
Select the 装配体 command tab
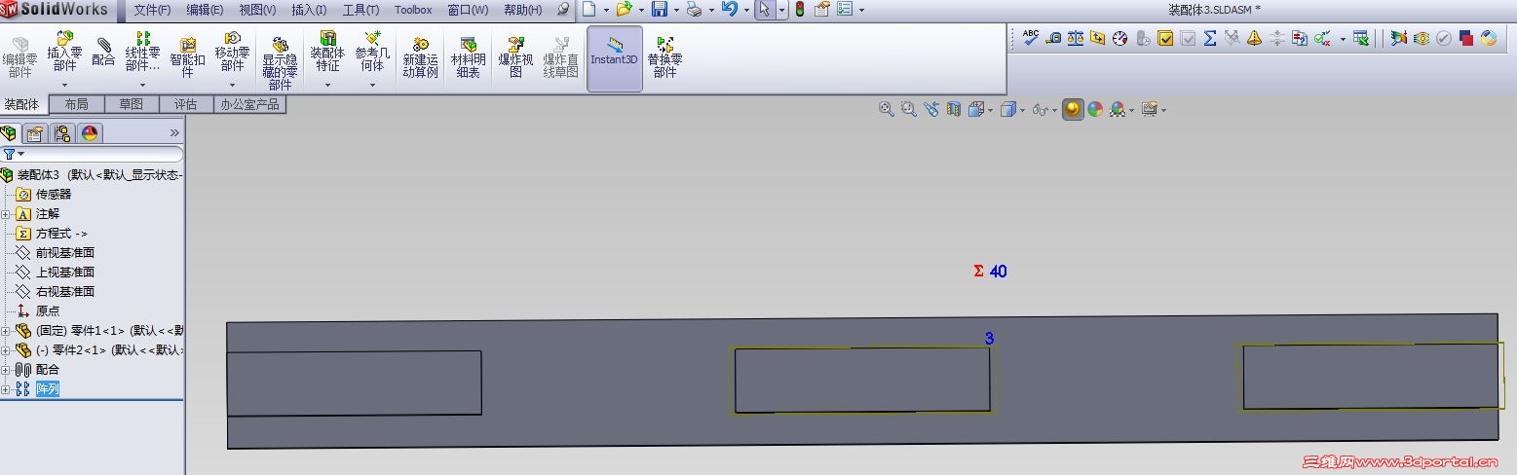tap(21, 104)
